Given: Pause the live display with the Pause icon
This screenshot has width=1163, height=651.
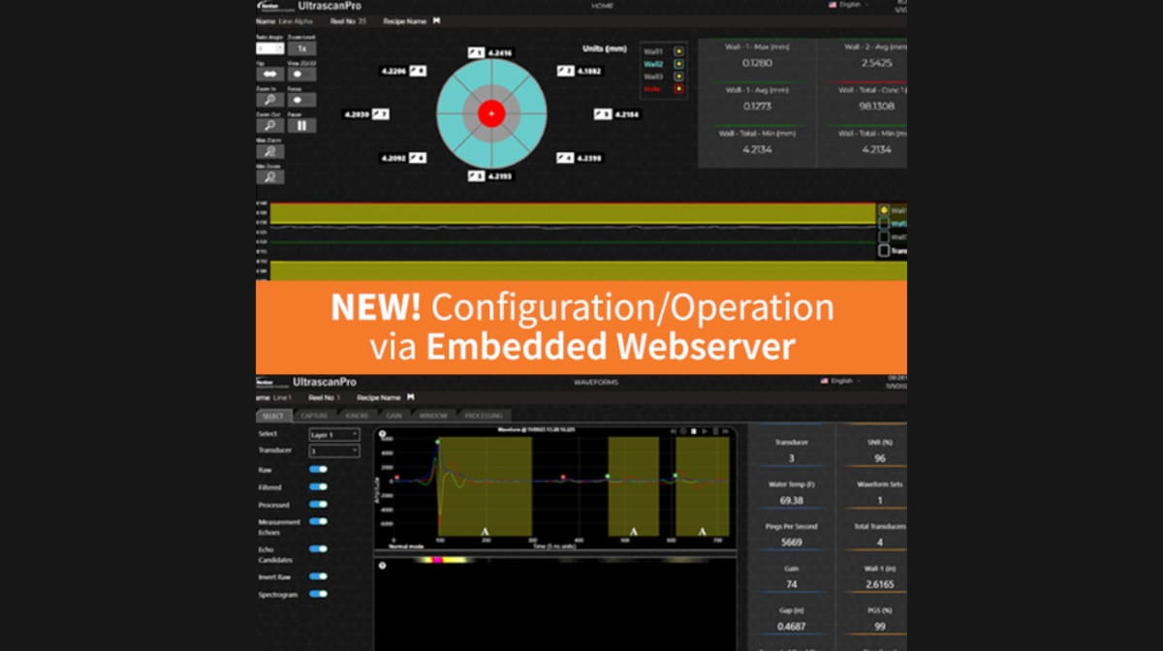Looking at the screenshot, I should tap(301, 125).
